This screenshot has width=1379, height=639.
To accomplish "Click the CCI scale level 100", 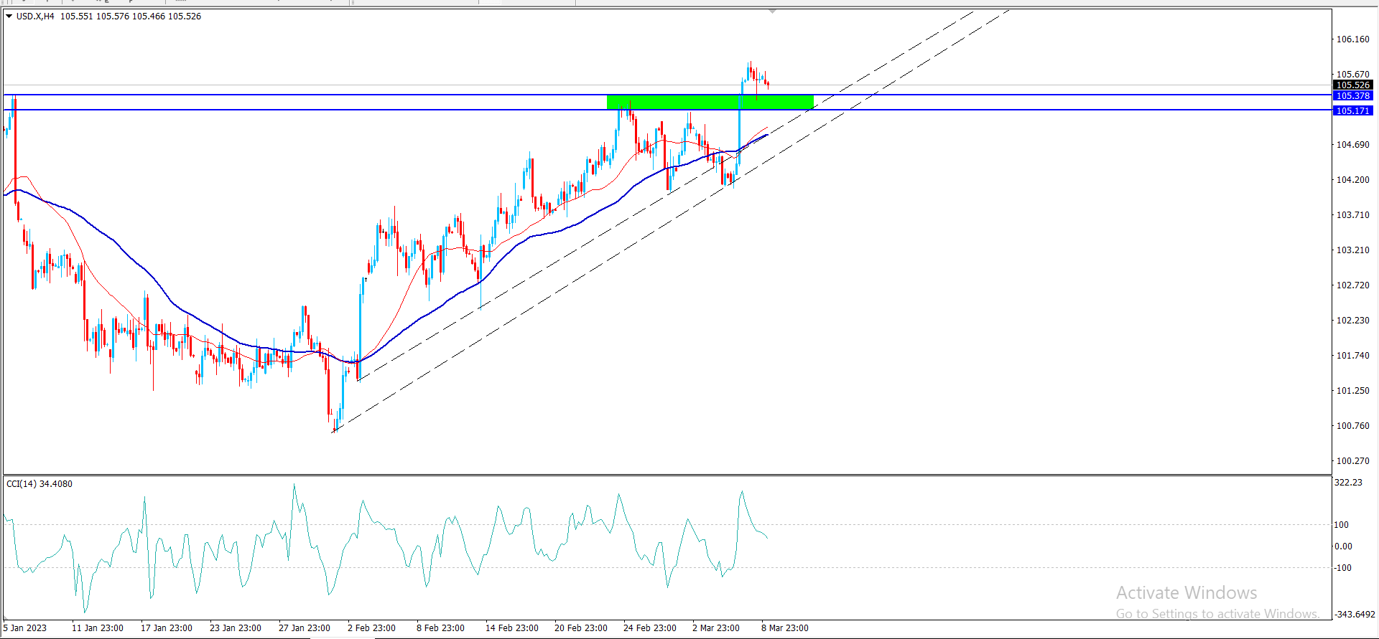I will [x=1342, y=525].
